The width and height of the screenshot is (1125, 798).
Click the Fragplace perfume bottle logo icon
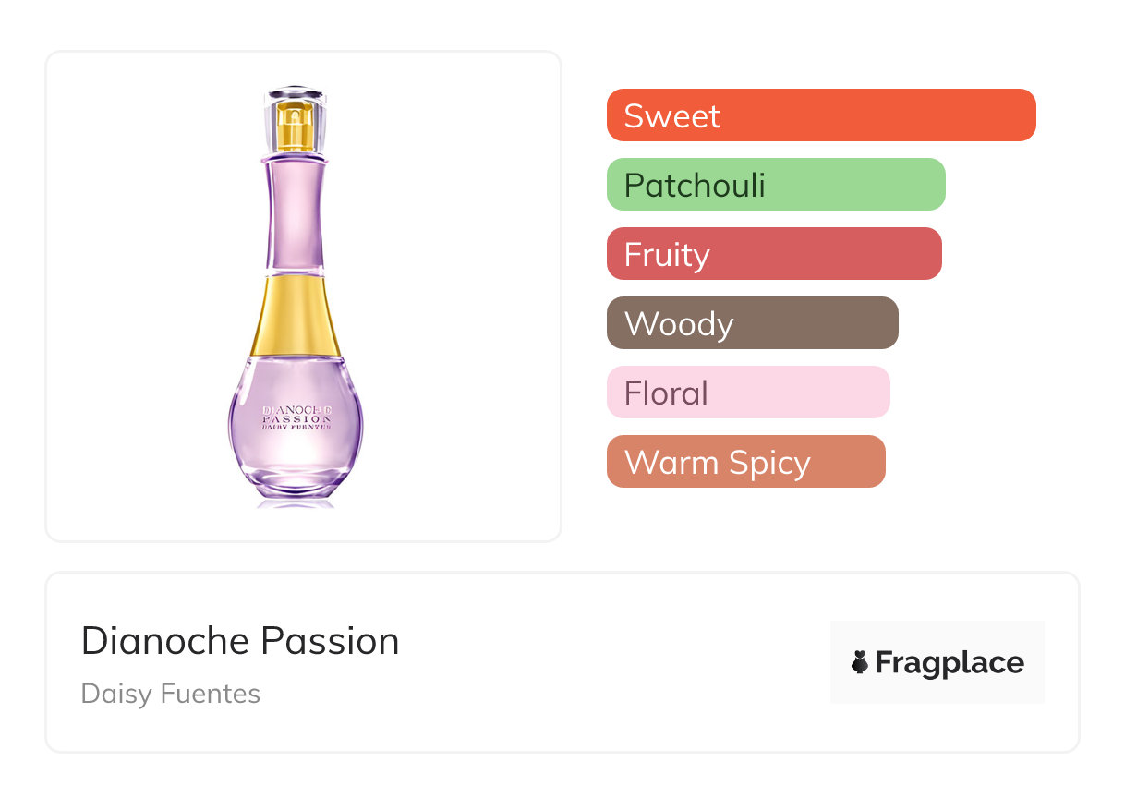click(860, 663)
